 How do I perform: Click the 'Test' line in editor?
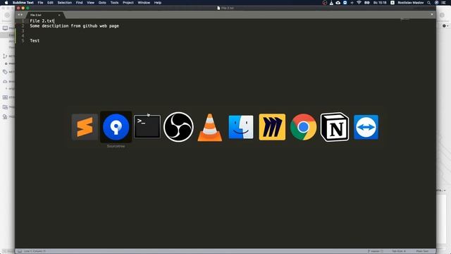tap(35, 41)
